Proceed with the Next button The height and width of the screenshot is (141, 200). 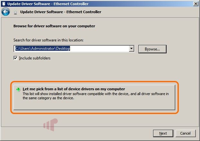(x=163, y=133)
